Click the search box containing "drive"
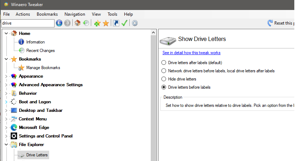 (27, 23)
